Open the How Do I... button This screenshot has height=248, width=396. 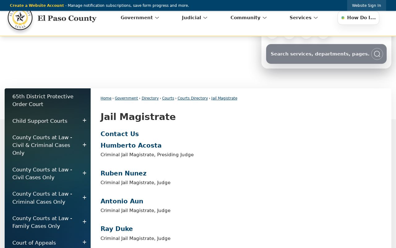coord(358,18)
